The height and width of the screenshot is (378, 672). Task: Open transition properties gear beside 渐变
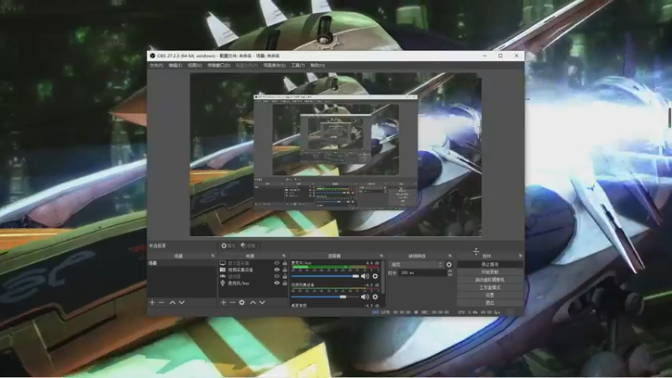pos(449,265)
